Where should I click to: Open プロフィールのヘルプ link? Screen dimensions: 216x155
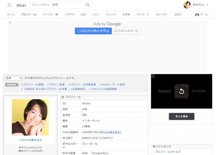(168, 152)
